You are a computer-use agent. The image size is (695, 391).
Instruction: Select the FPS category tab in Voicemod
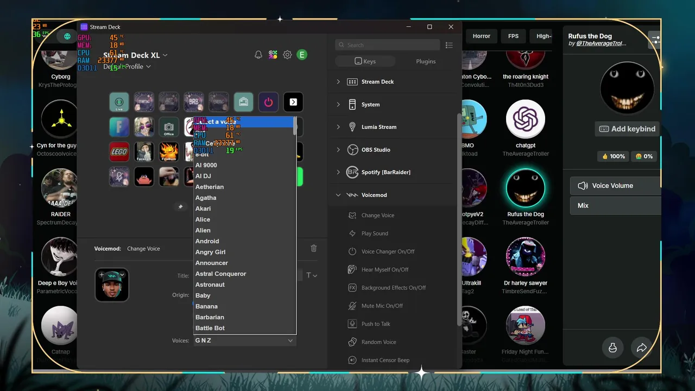513,36
